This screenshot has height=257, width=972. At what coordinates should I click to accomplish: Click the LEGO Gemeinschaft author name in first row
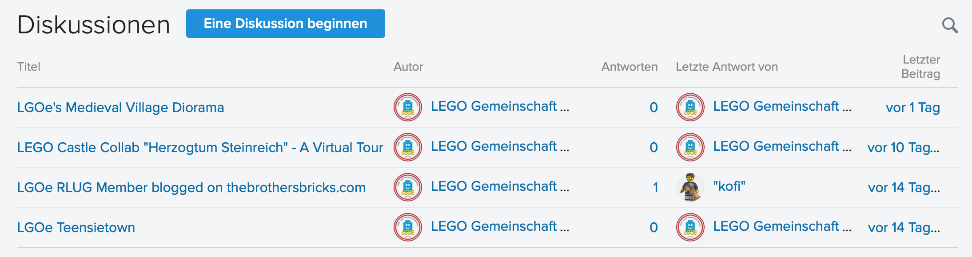(500, 106)
